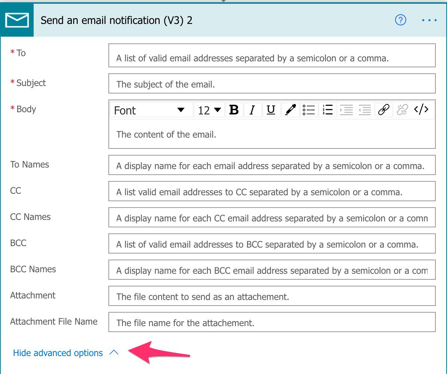Click the Hide advanced options link
Screen dimensions: 447x374
point(58,353)
